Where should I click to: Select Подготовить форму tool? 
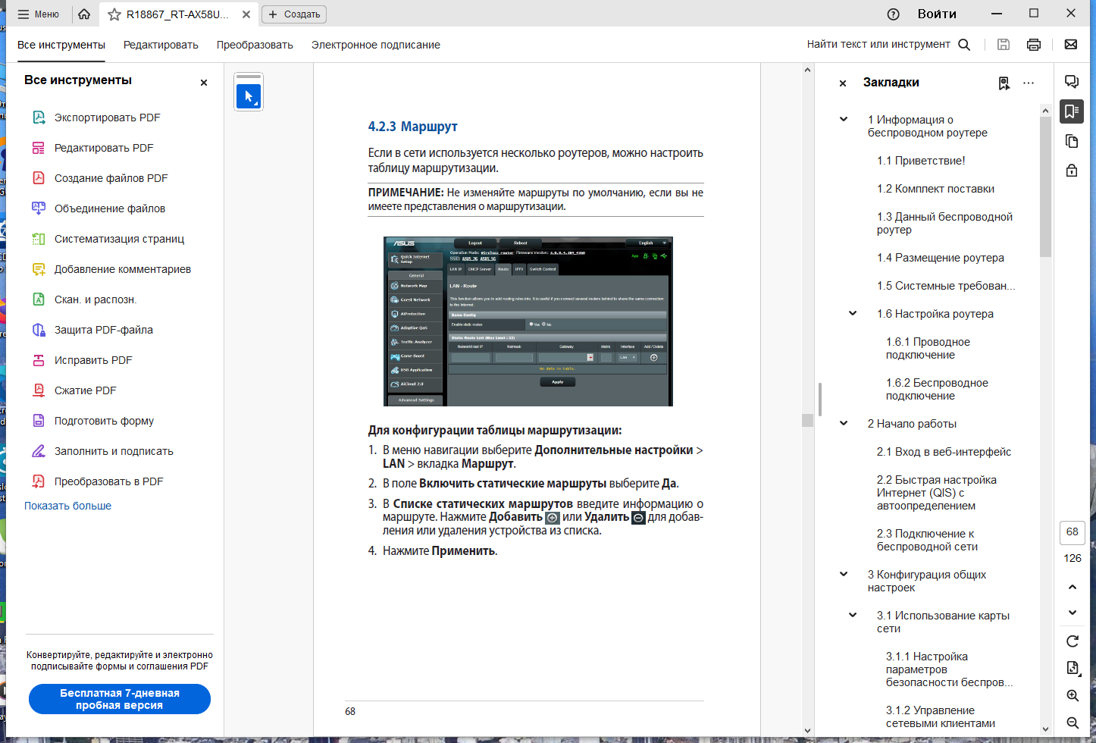[104, 421]
